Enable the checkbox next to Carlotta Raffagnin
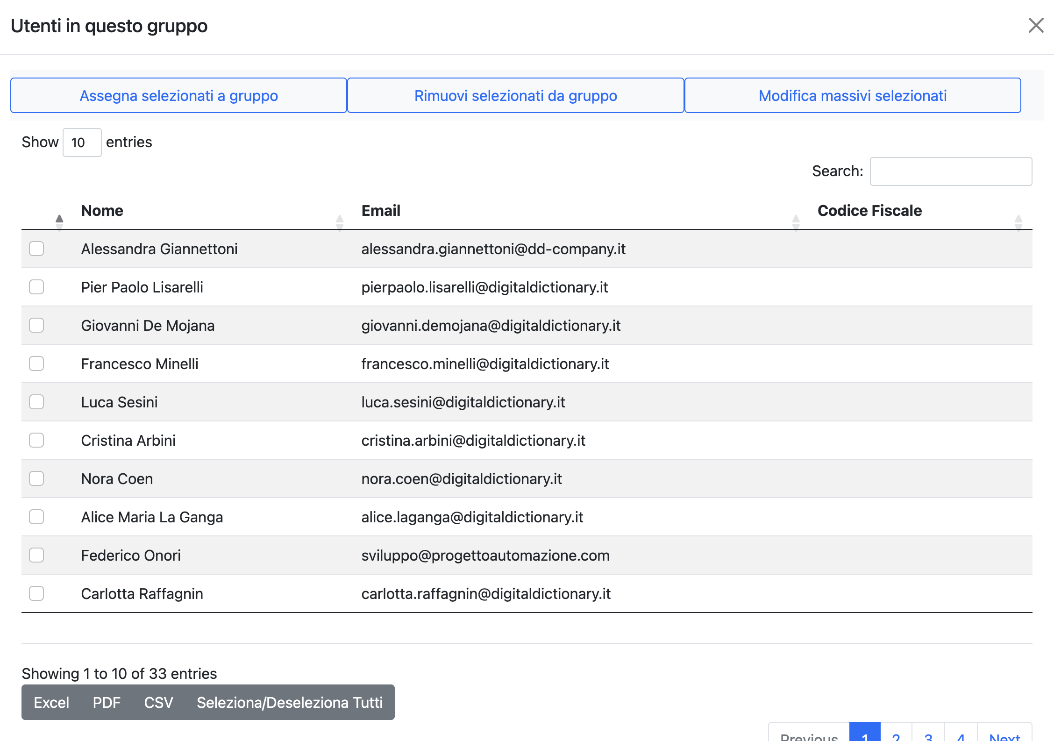Screen dimensions: 1054x741 click(36, 593)
